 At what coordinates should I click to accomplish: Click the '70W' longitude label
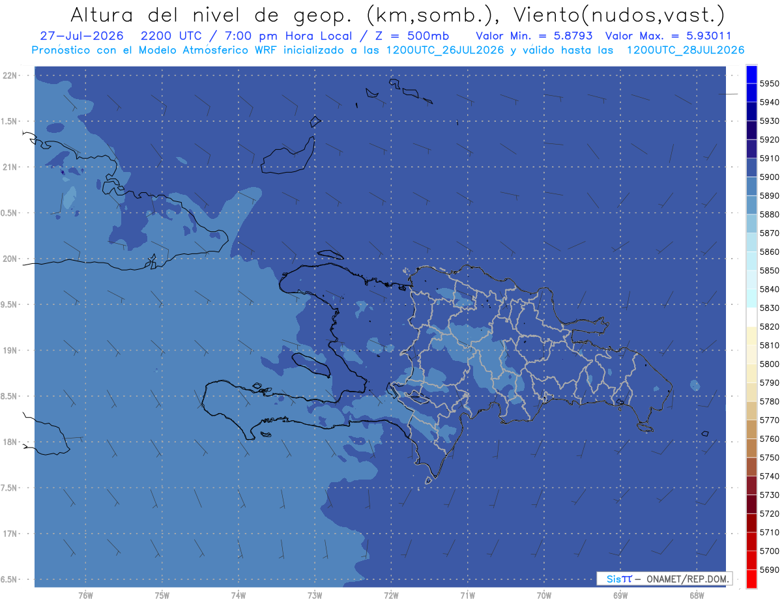[x=544, y=596]
